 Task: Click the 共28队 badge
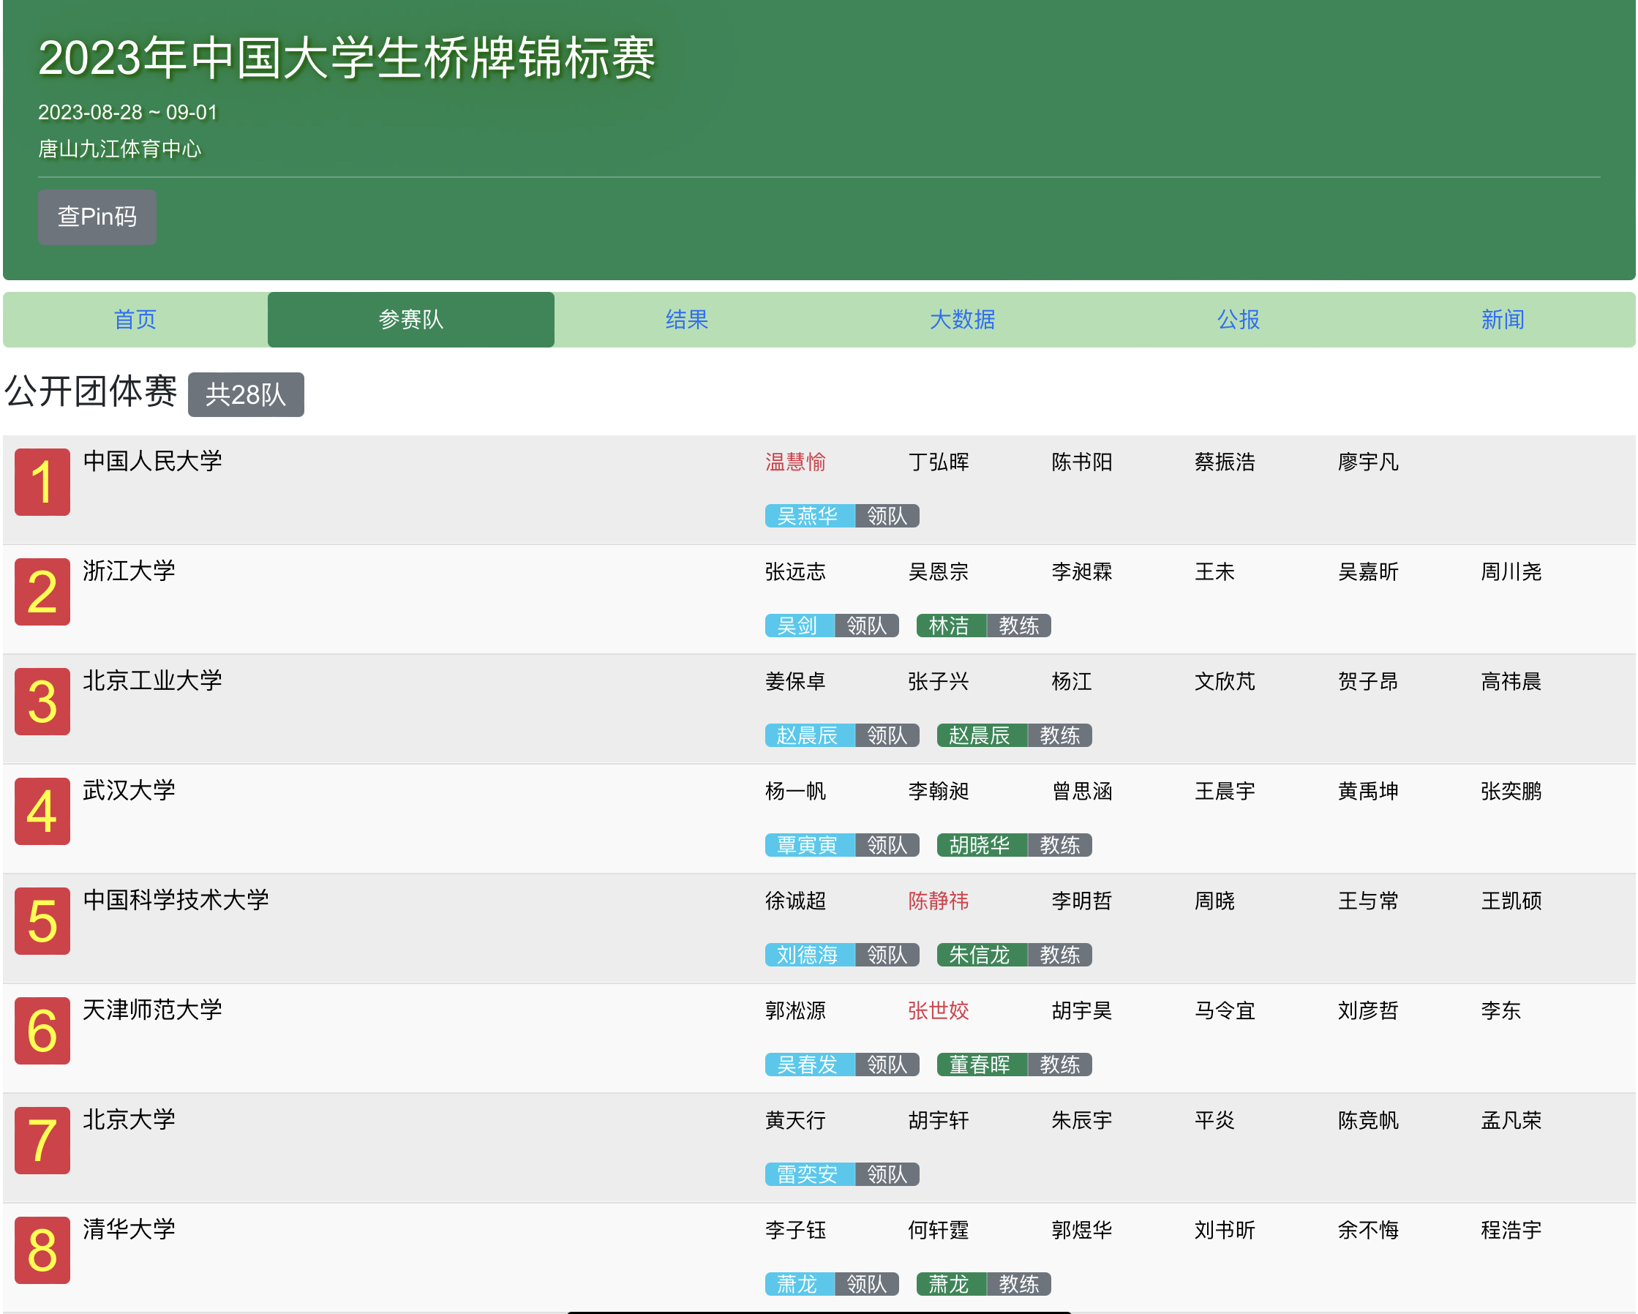[246, 394]
